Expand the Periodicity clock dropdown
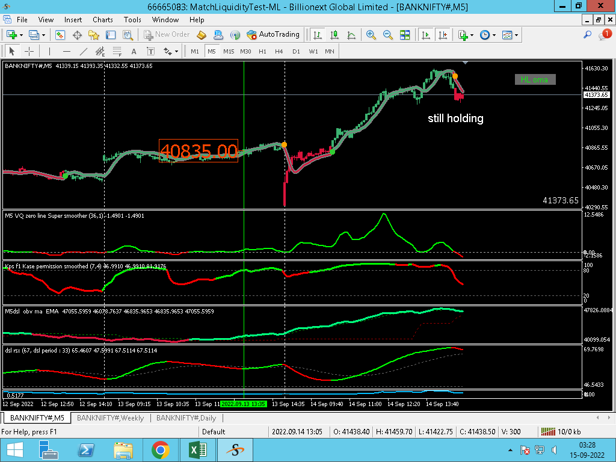 (x=494, y=35)
